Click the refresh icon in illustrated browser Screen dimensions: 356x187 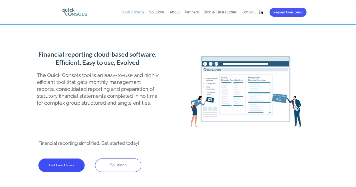point(216,64)
